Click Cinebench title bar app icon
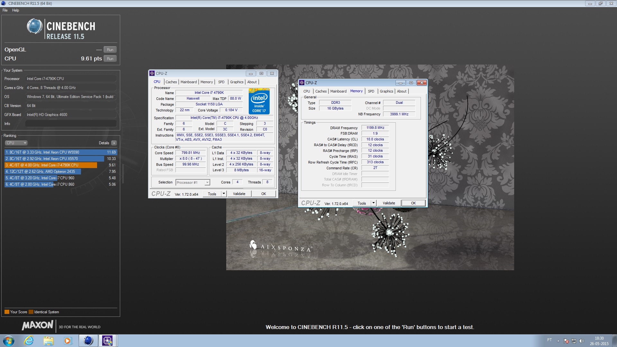This screenshot has width=617, height=347. pos(4,4)
